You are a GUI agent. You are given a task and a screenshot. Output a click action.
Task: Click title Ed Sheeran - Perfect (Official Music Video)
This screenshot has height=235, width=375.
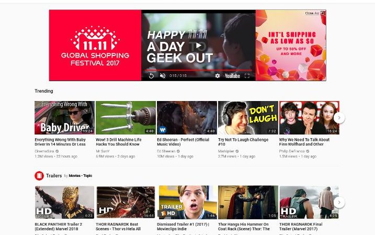pyautogui.click(x=183, y=142)
